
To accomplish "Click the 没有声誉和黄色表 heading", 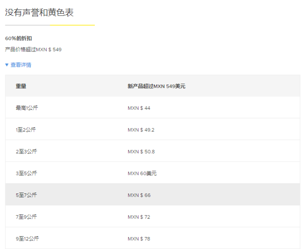I will pos(39,12).
